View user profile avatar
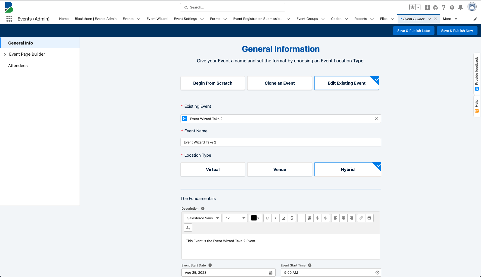 [x=472, y=7]
